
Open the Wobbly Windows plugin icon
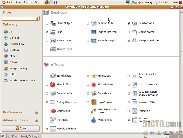[53, 129]
